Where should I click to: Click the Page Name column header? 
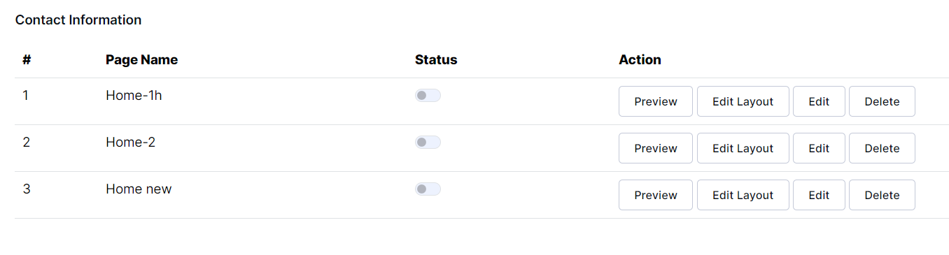(x=141, y=60)
